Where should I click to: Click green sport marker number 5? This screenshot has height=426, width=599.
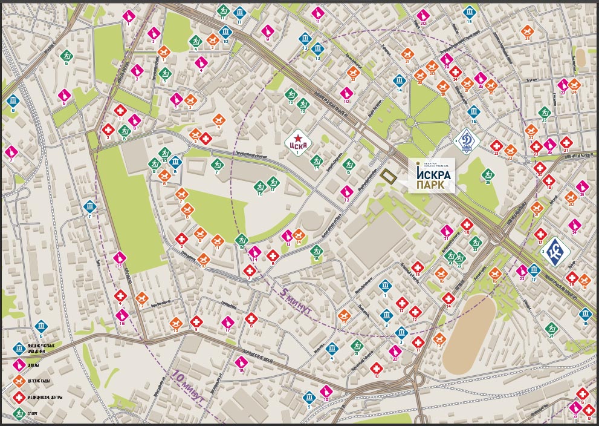(165, 73)
